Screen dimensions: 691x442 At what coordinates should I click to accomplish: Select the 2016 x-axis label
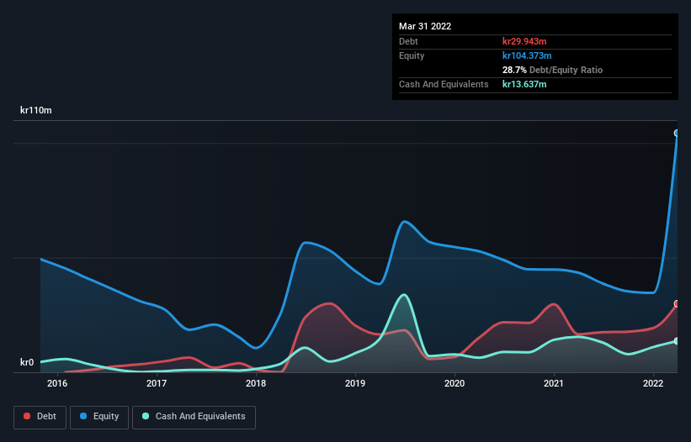57,383
